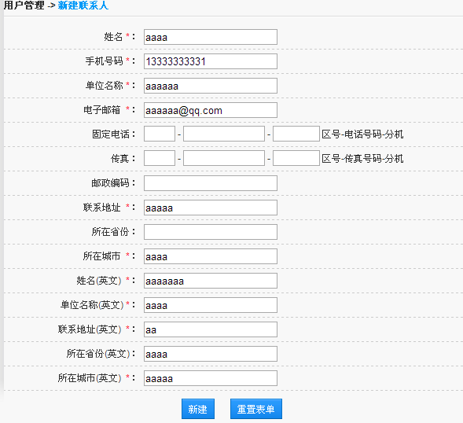
Task: Click the 所在城市 city field
Action: [x=211, y=256]
